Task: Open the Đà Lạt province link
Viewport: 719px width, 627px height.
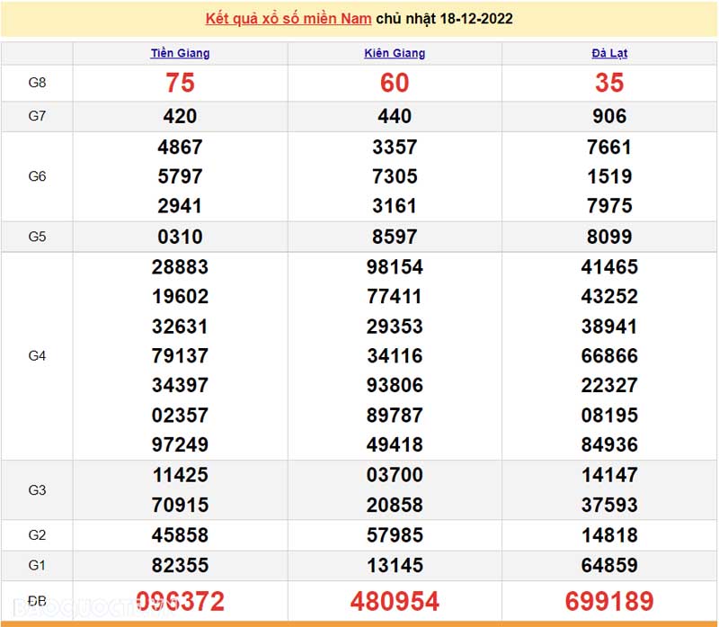Action: tap(609, 53)
